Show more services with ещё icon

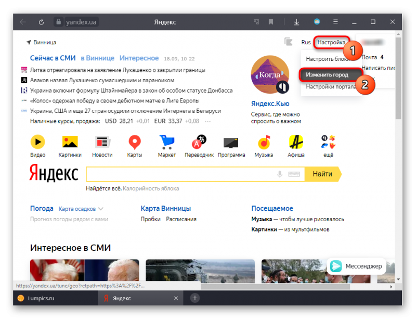pos(328,142)
